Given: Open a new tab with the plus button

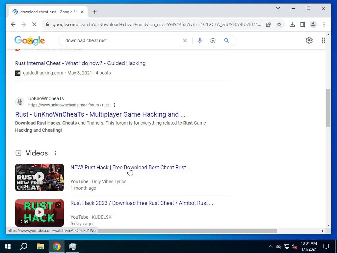Looking at the screenshot, I should point(95,12).
